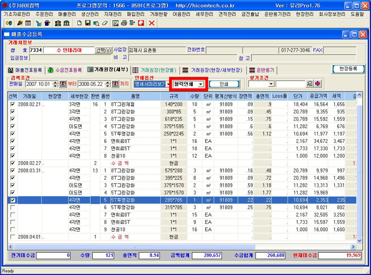The height and width of the screenshot is (275, 371).
Task: Click the red X delete toolbar icon
Action: click(x=152, y=23)
